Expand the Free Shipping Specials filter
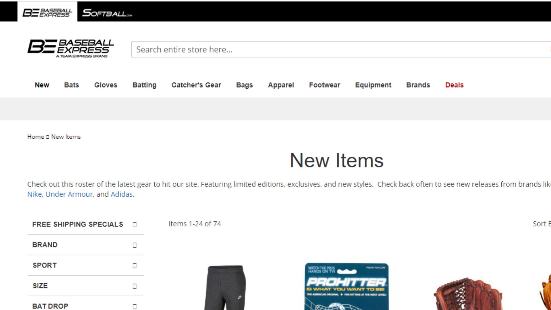The image size is (551, 310). pos(86,224)
